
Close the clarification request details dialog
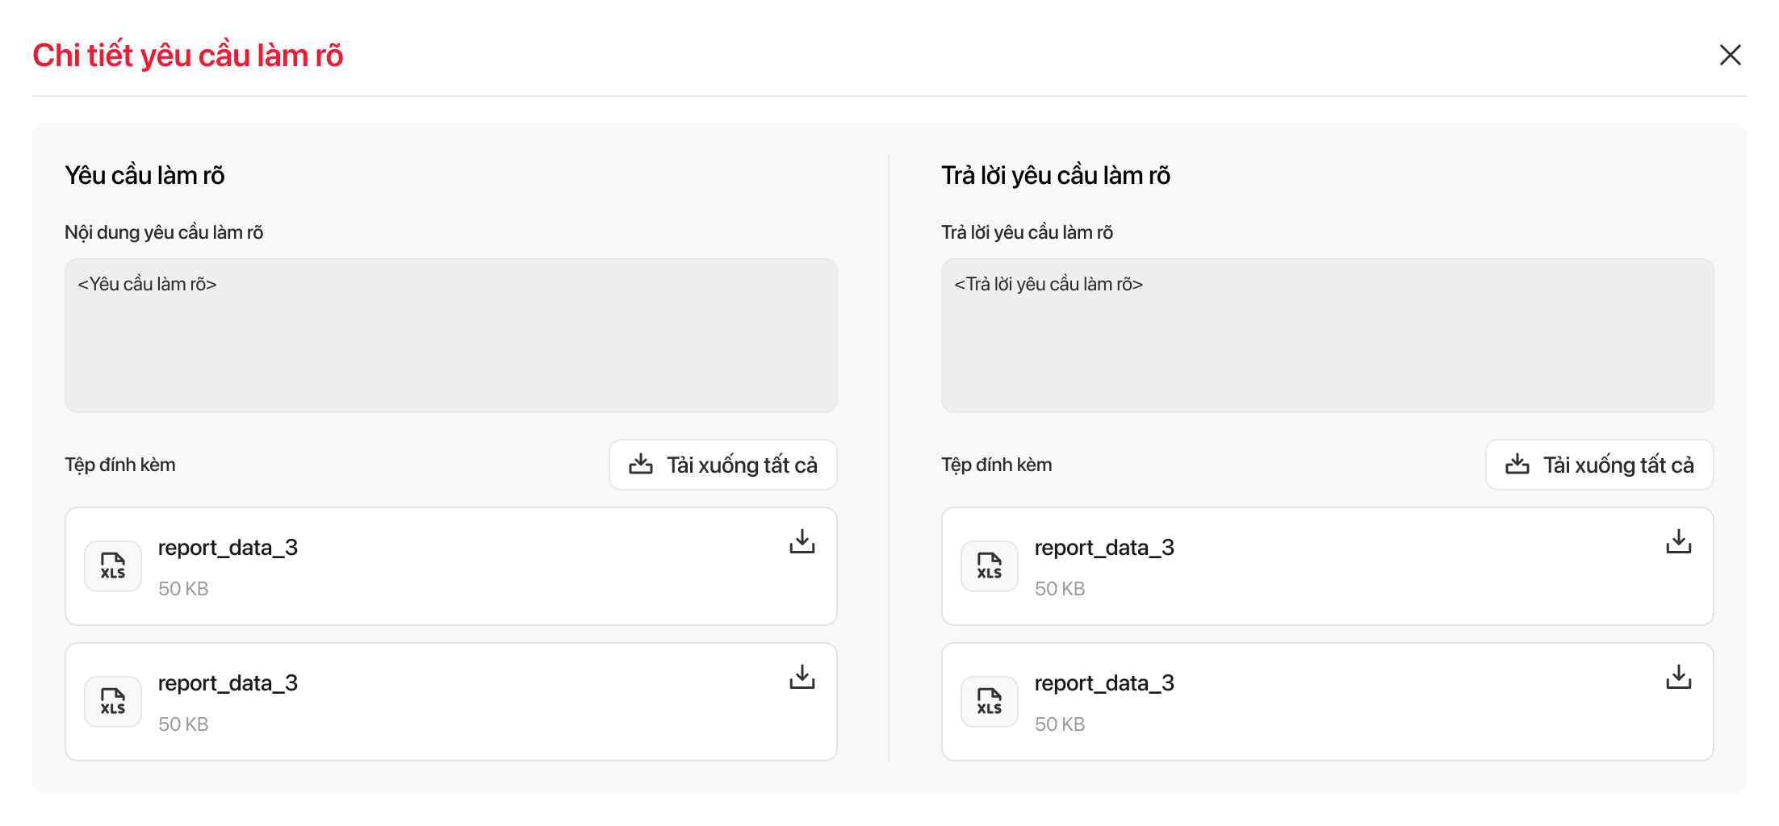1730,55
